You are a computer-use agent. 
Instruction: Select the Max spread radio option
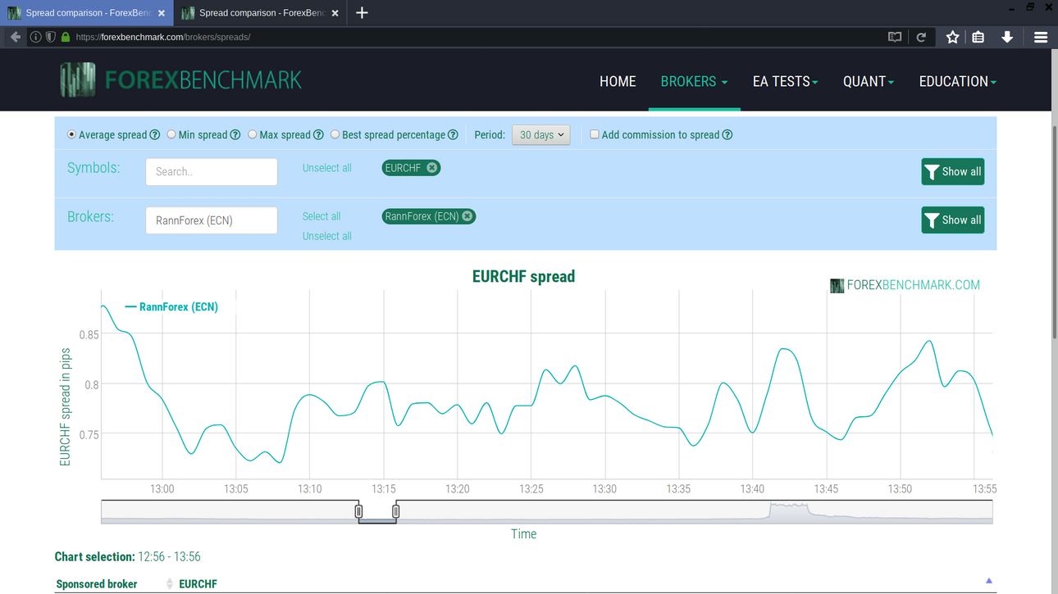coord(253,134)
